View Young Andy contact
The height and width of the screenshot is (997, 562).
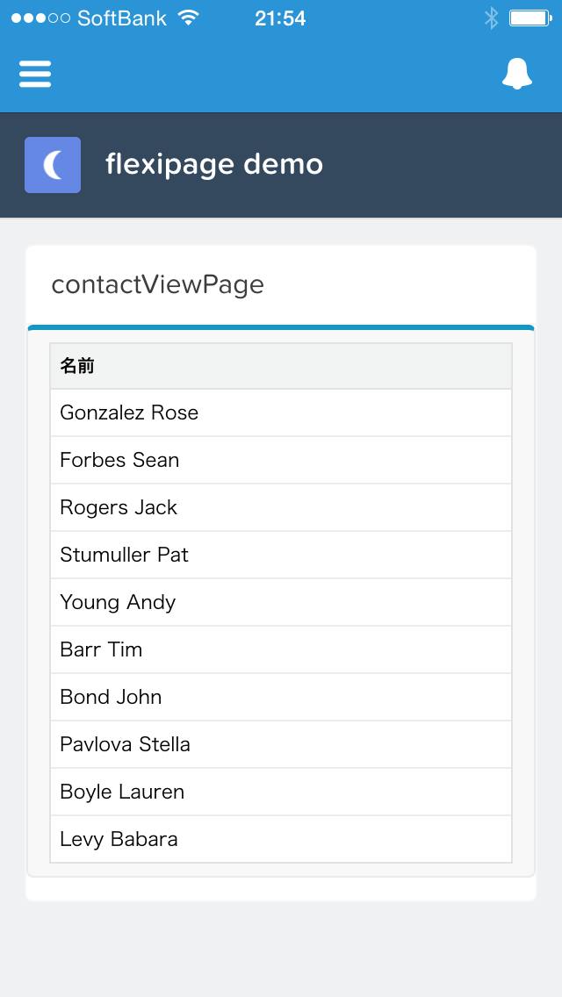click(118, 602)
